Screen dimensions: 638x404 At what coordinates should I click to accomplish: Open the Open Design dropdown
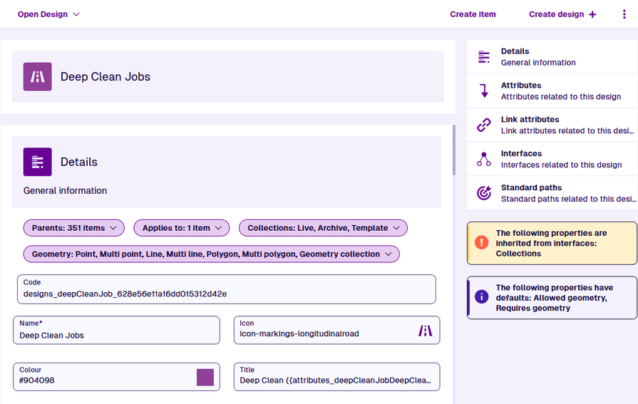click(x=48, y=14)
